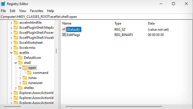Close the Registry Editor window
The width and height of the screenshot is (193, 109).
tap(186, 4)
